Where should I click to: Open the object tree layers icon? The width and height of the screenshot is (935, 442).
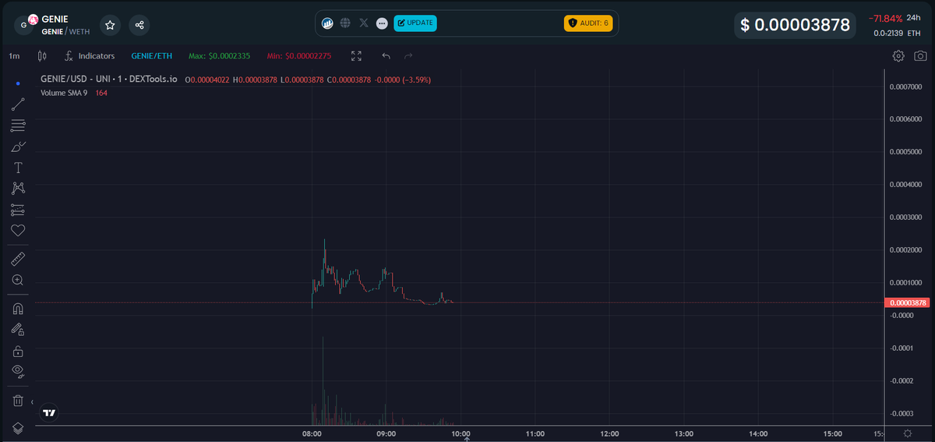coord(18,428)
